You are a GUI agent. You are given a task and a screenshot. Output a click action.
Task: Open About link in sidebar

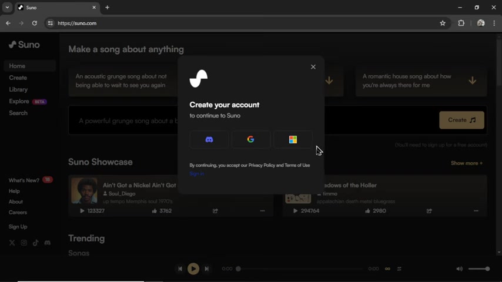(x=16, y=202)
